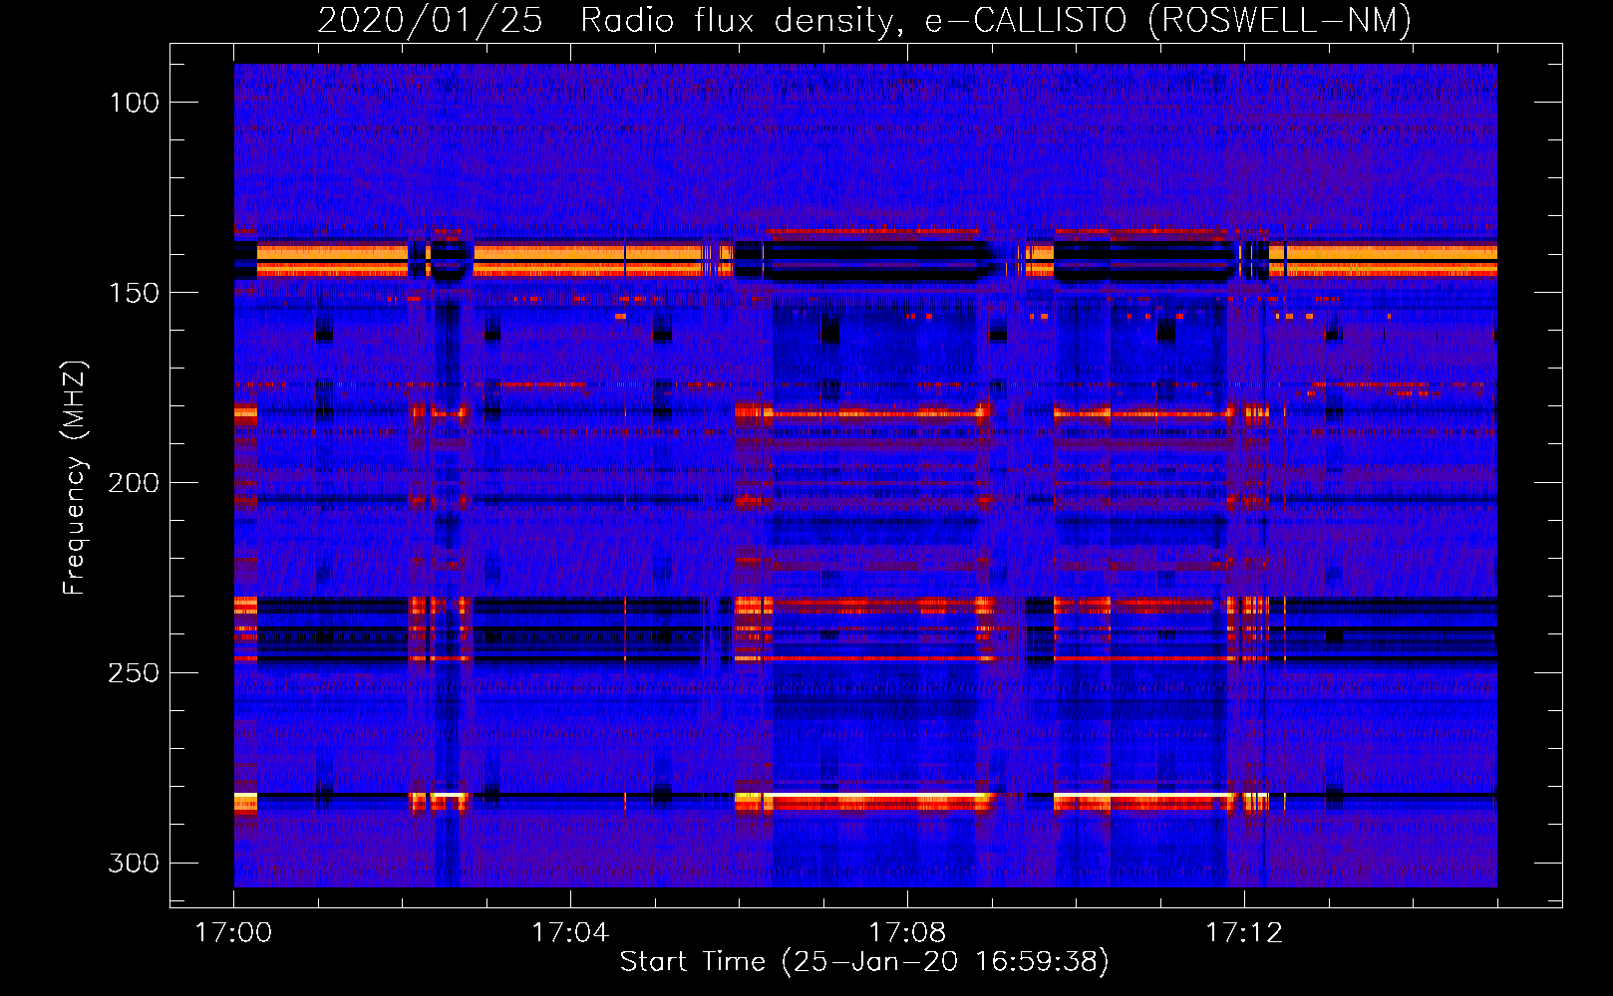Image resolution: width=1613 pixels, height=996 pixels.
Task: Click the 17:12 time tick label
Action: click(x=1244, y=933)
